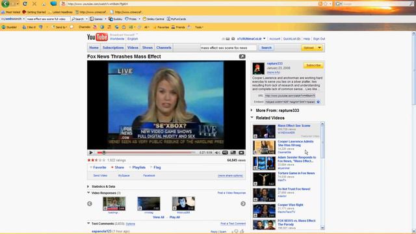Select the Favorite action tab
Screen dimensions: 416x234
point(98,168)
